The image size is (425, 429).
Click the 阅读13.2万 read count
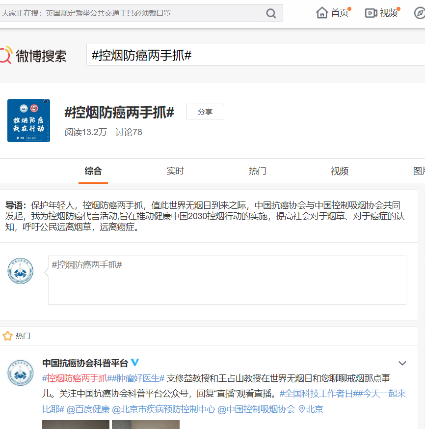coord(85,132)
